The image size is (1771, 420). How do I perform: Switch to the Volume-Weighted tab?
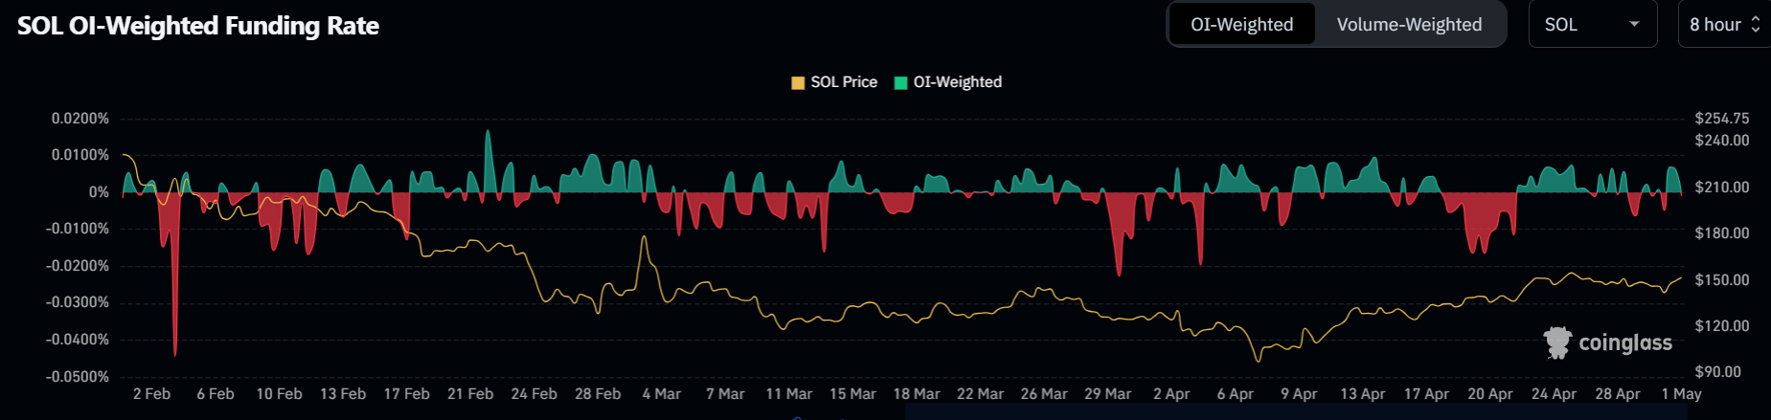(1408, 25)
